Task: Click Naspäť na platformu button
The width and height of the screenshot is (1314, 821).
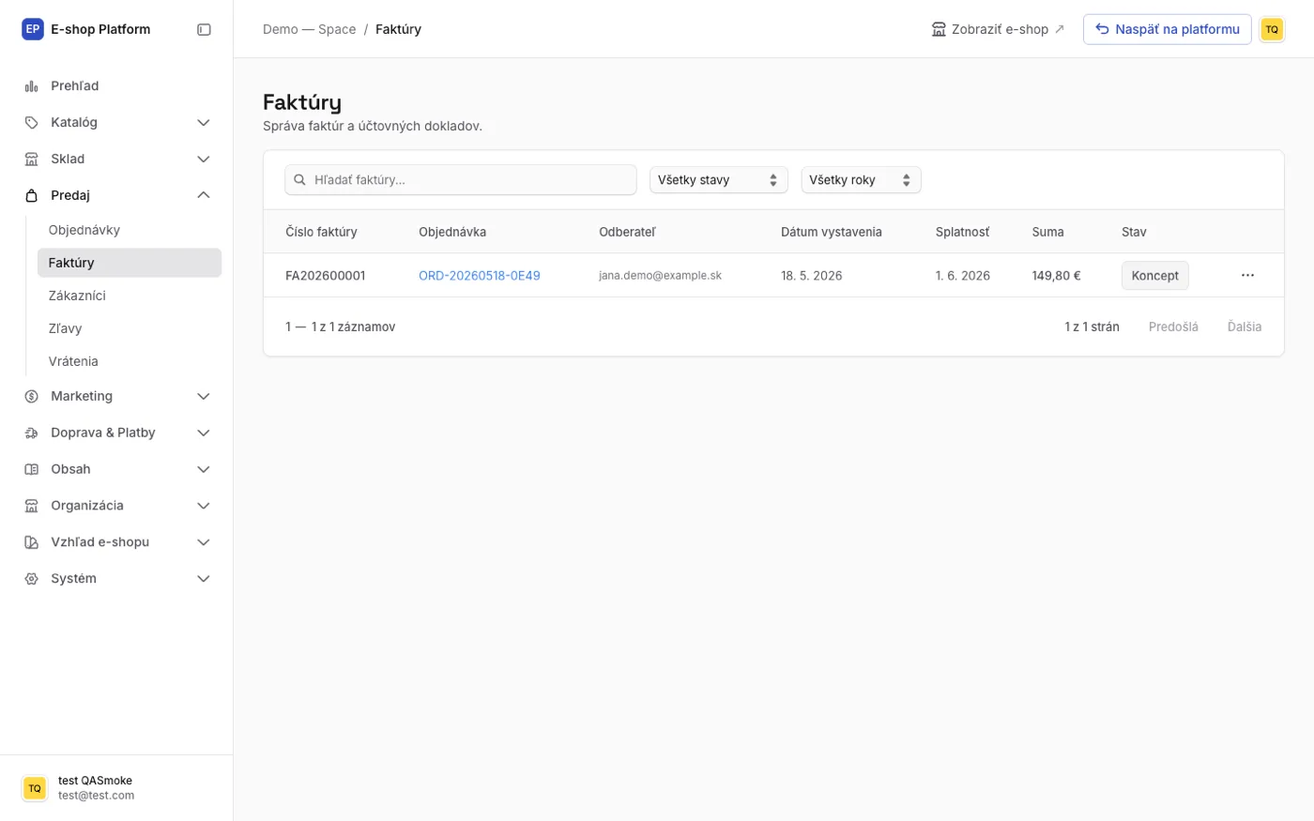Action: click(x=1167, y=29)
